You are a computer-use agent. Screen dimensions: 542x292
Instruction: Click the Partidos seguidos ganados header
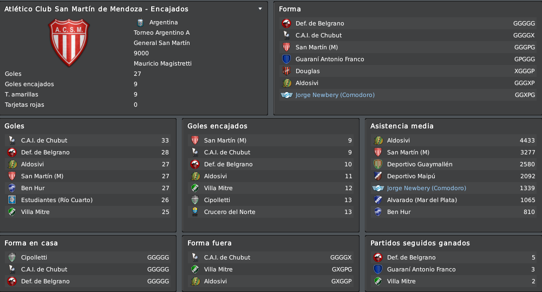click(x=420, y=243)
